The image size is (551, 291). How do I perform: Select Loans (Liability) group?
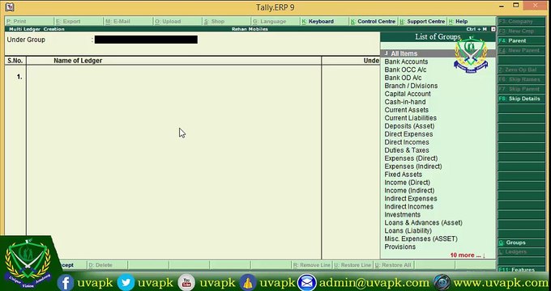408,231
